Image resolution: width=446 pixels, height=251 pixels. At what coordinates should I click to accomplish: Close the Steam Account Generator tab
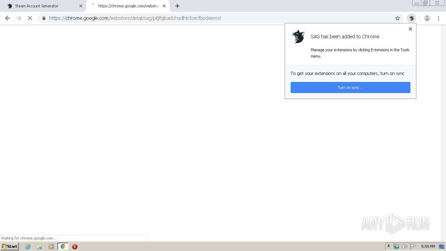tap(81, 6)
